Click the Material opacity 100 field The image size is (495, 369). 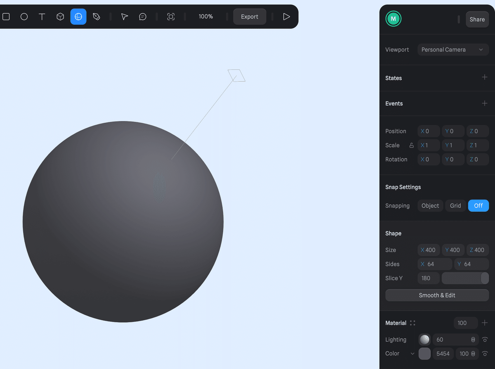pyautogui.click(x=466, y=323)
